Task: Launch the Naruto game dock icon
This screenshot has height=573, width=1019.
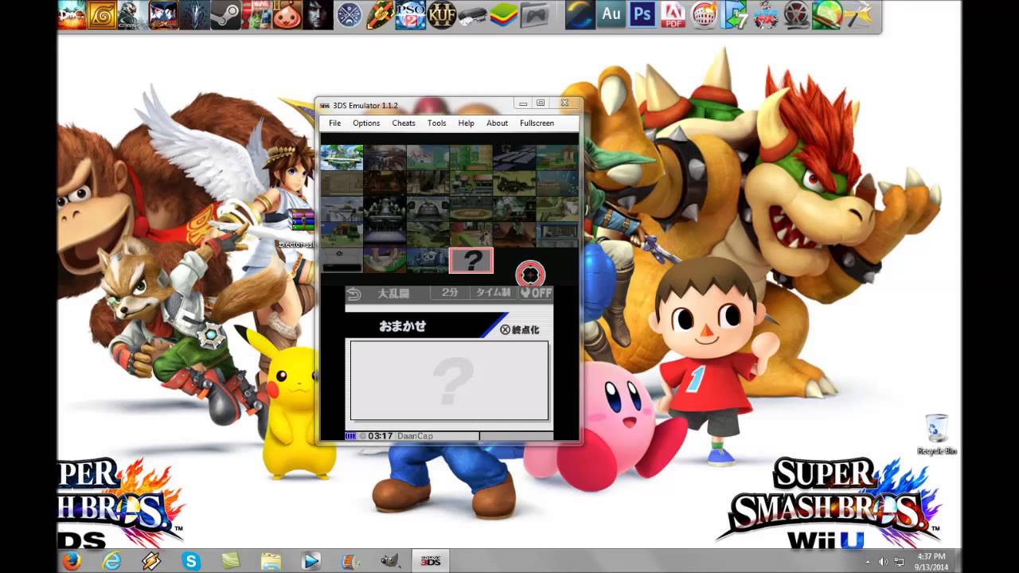Action: [102, 15]
